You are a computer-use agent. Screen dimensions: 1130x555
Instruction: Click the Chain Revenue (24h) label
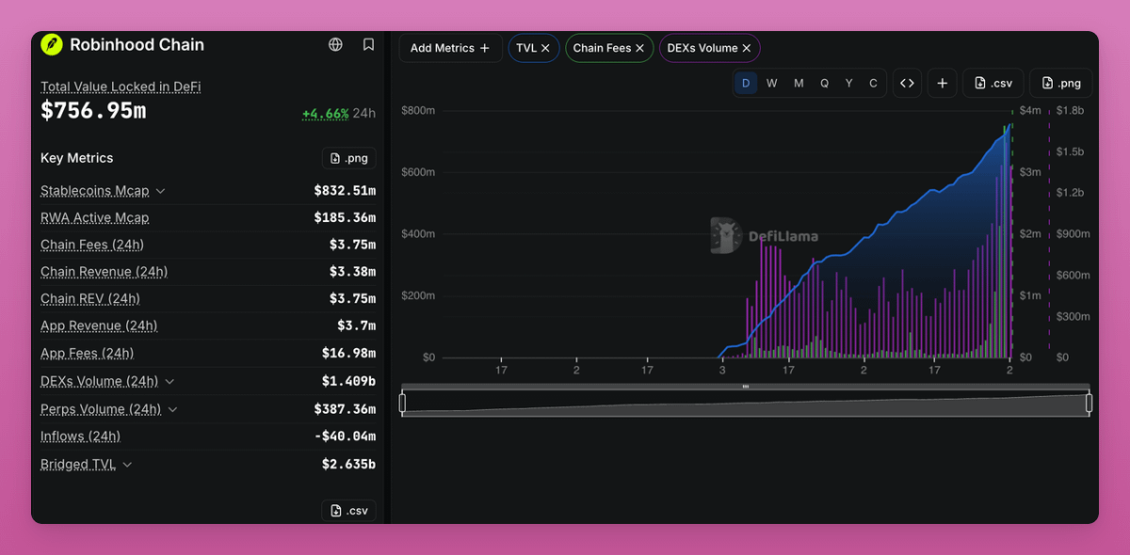pos(104,272)
